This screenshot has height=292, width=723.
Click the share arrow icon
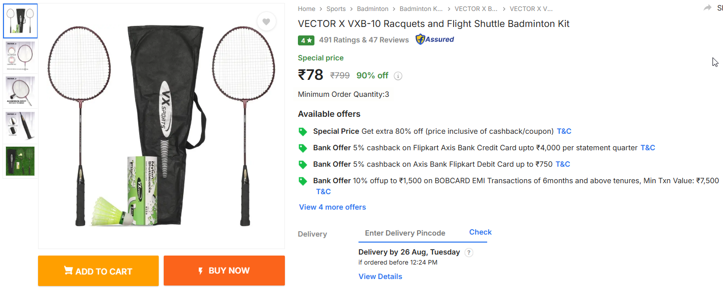[x=707, y=8]
